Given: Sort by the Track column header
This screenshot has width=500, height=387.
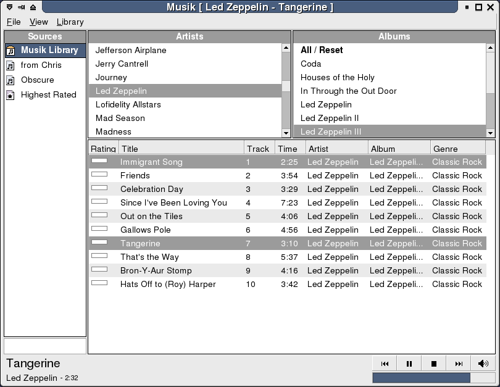Looking at the screenshot, I should pos(259,149).
